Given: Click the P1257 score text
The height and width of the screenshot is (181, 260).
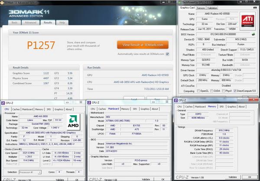Looking at the screenshot, I should point(41,45).
